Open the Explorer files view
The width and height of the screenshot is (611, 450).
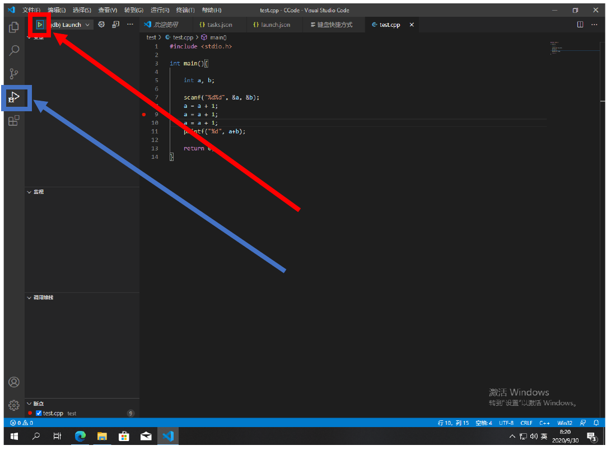[14, 27]
